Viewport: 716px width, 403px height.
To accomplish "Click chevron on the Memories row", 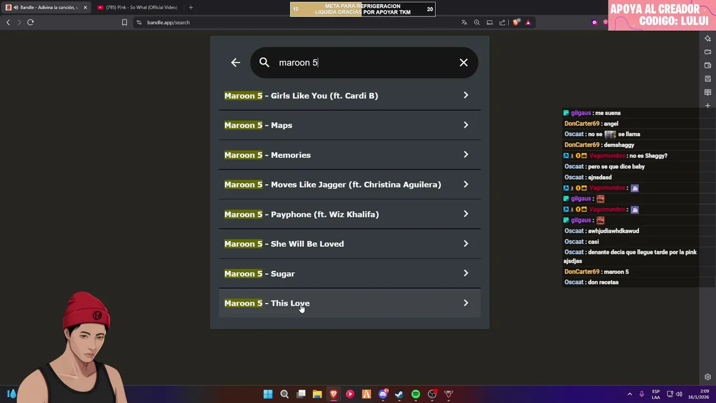I will pos(466,154).
